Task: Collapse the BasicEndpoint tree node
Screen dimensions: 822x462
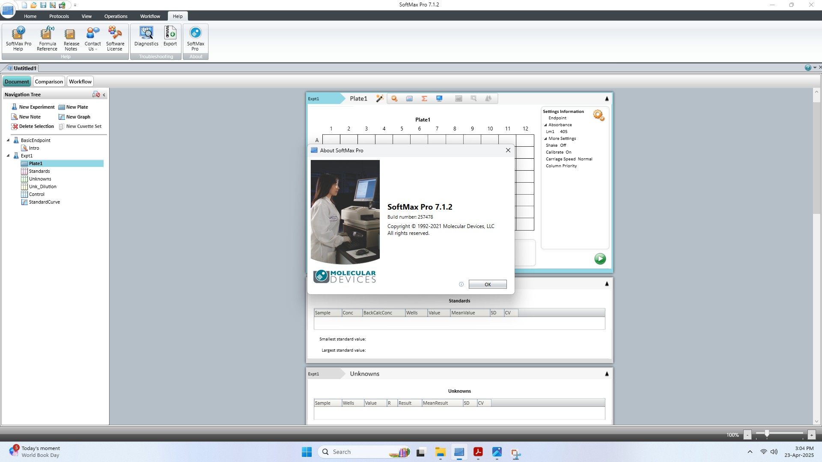Action: click(x=8, y=140)
